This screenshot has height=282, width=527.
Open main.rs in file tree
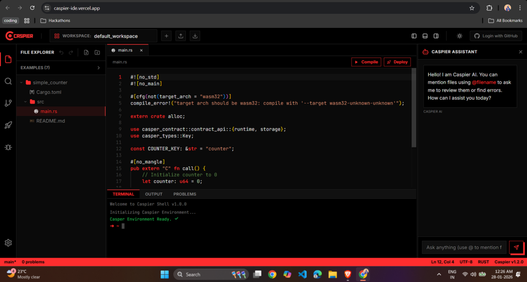click(61, 111)
